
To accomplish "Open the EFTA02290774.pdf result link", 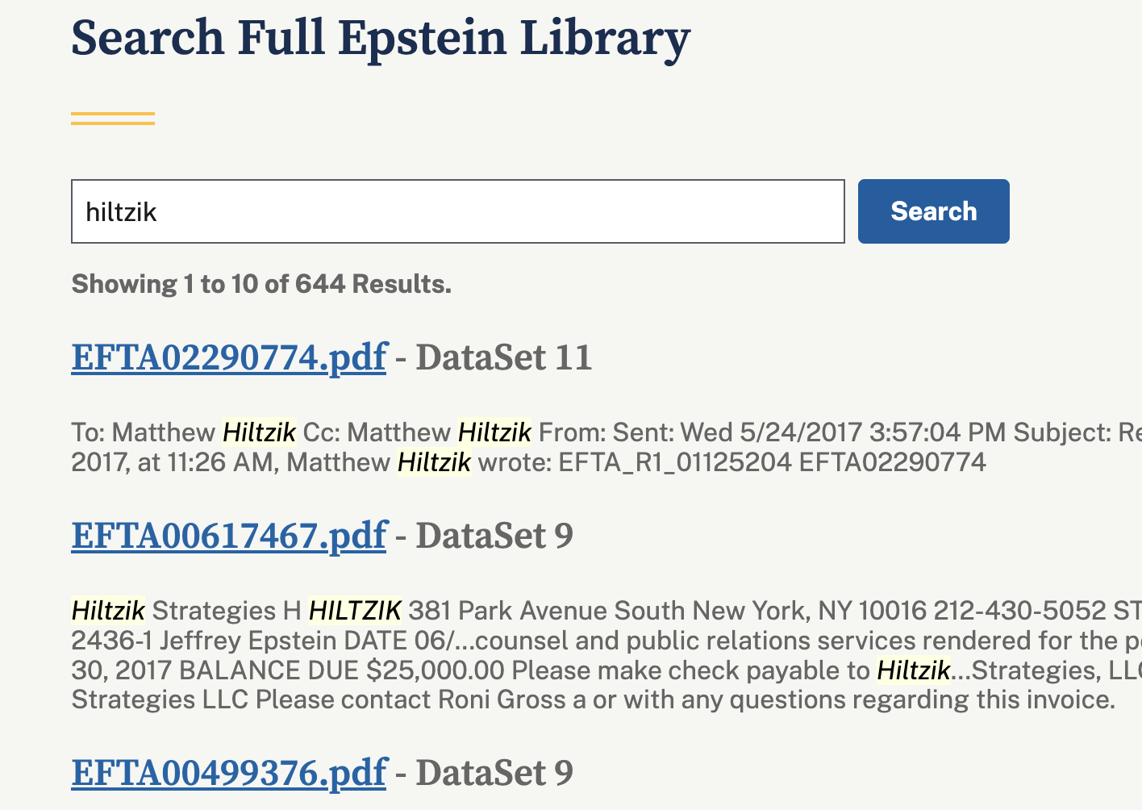I will (229, 357).
